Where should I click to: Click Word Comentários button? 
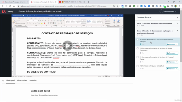tap(119, 18)
